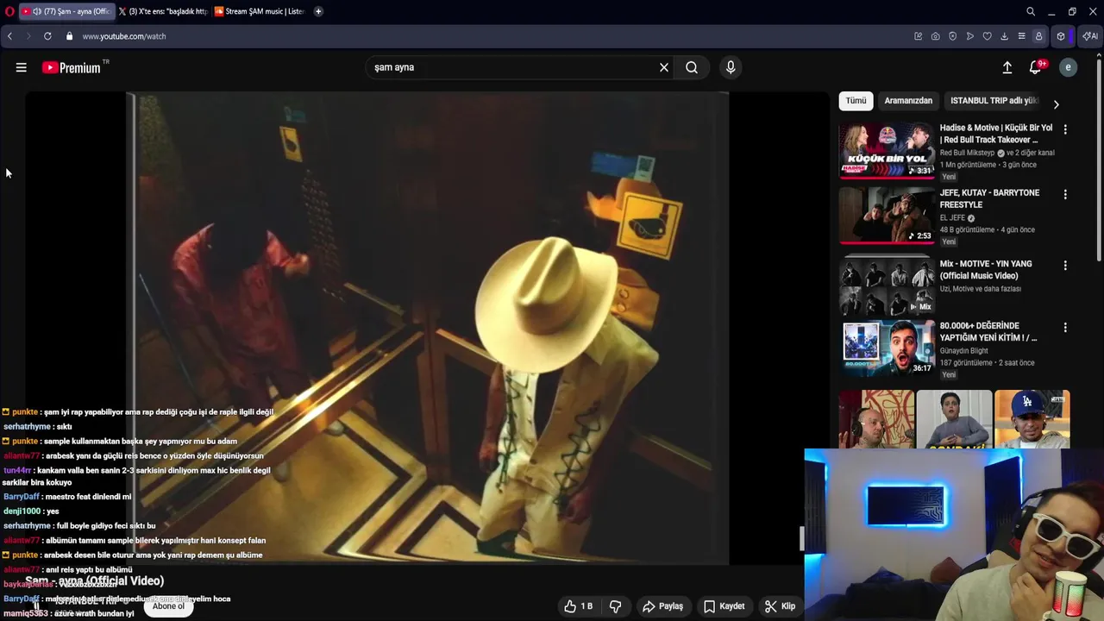Click the main video player area
1104x621 pixels.
tap(427, 328)
